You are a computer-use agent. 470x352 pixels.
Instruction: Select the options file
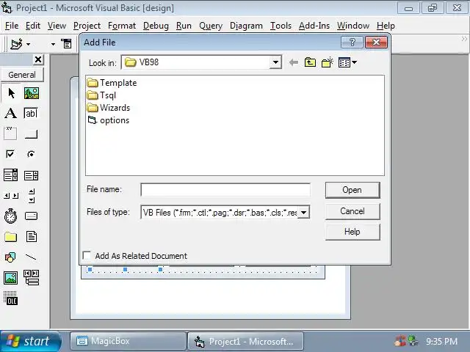click(109, 120)
